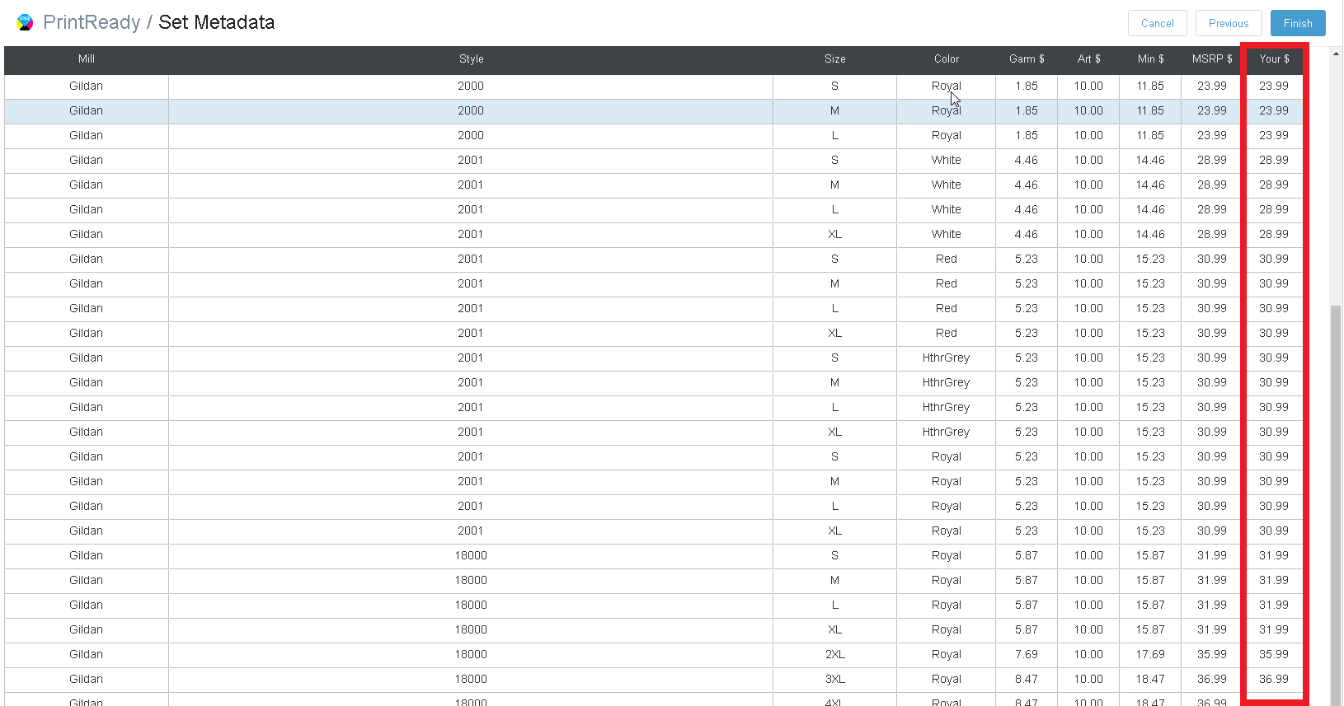The width and height of the screenshot is (1344, 706).
Task: Click HthrGrey color in 2001 S row
Action: 946,358
